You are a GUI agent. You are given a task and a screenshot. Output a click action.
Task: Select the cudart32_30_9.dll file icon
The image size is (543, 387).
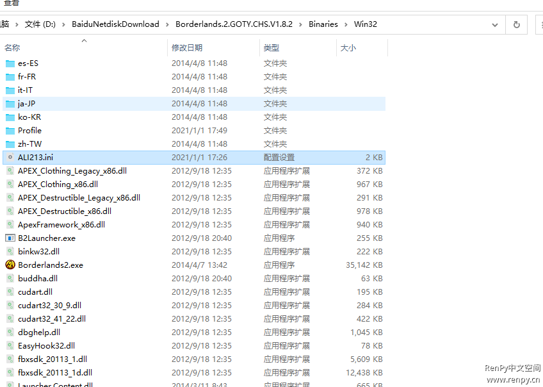click(10, 306)
